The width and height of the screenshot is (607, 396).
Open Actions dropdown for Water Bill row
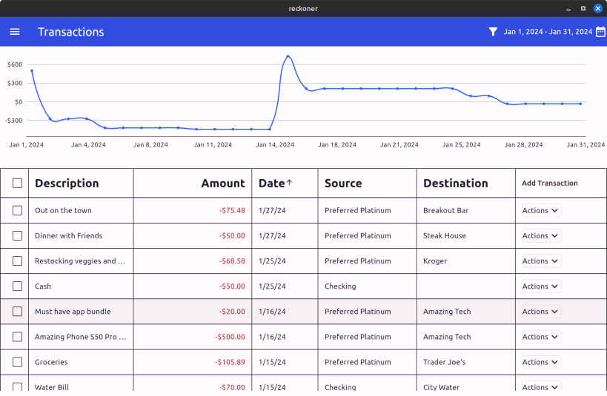tap(541, 386)
